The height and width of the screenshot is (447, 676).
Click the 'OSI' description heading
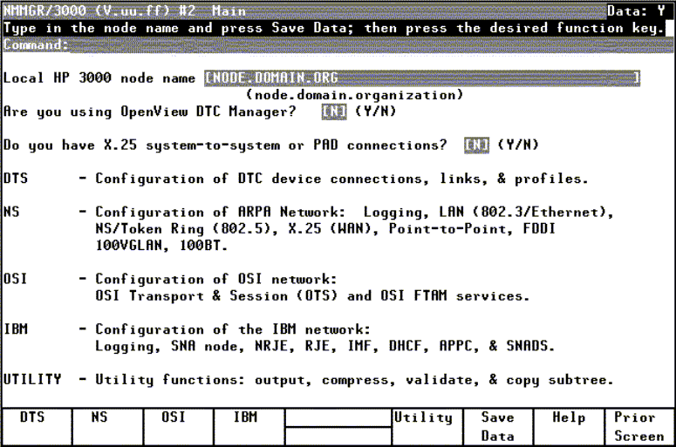coord(16,279)
